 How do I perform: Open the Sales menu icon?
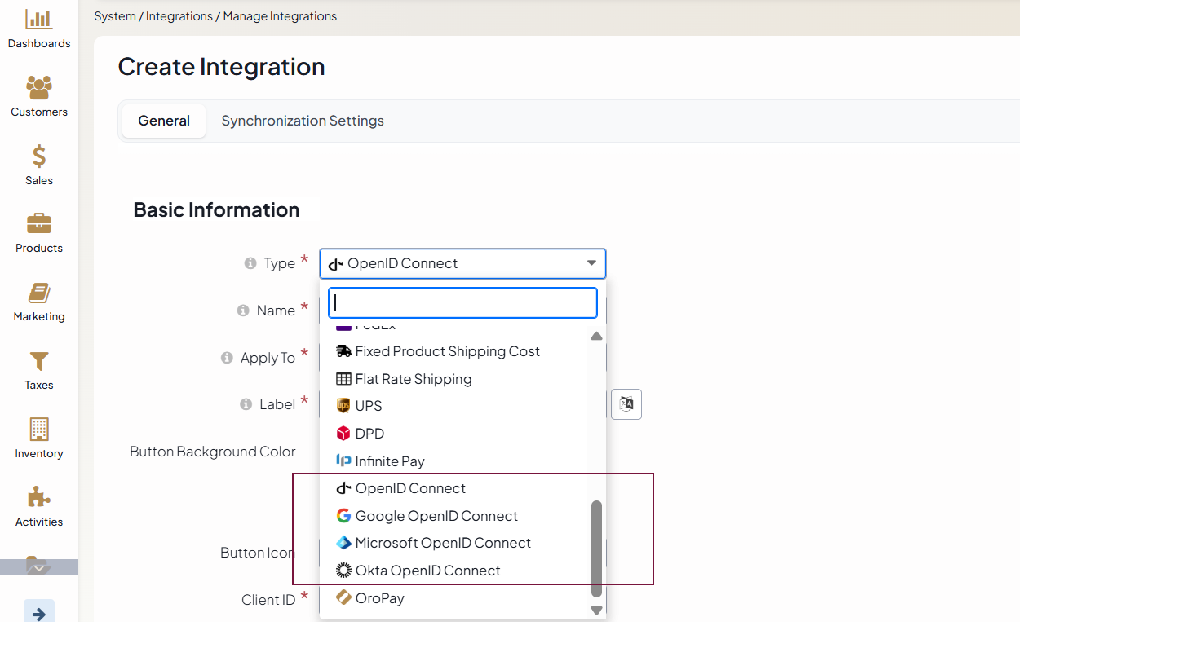click(38, 156)
